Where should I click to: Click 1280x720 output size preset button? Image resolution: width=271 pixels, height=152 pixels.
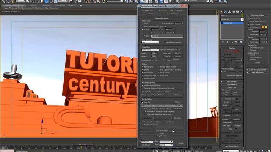coord(167,56)
